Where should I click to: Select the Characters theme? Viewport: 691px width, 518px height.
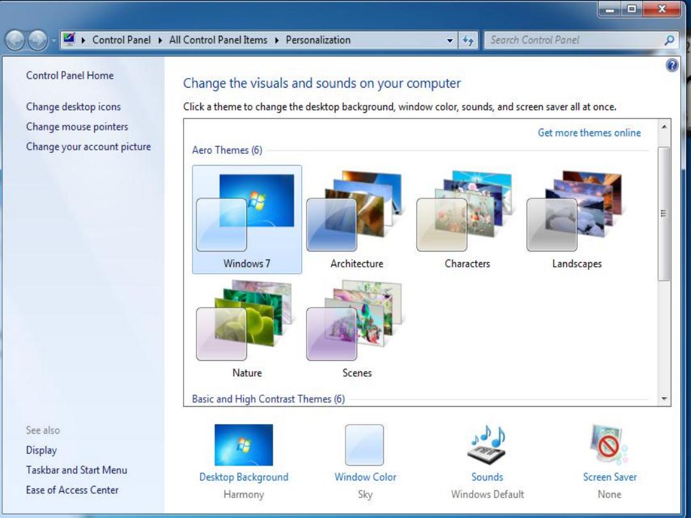(466, 219)
